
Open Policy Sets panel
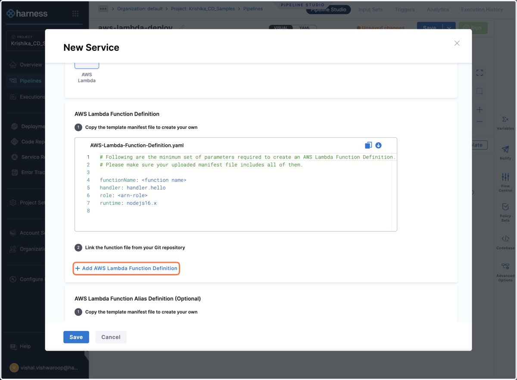[505, 213]
